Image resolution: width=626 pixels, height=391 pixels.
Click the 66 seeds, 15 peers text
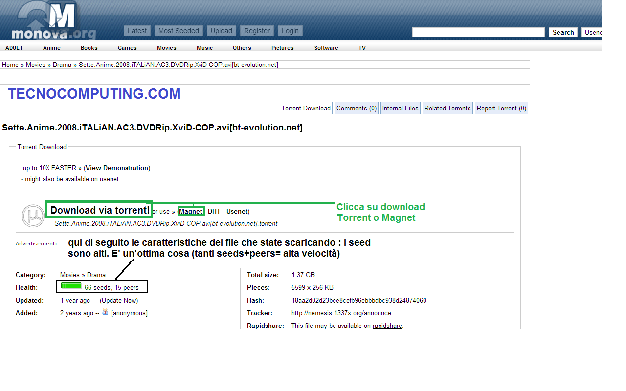click(112, 287)
